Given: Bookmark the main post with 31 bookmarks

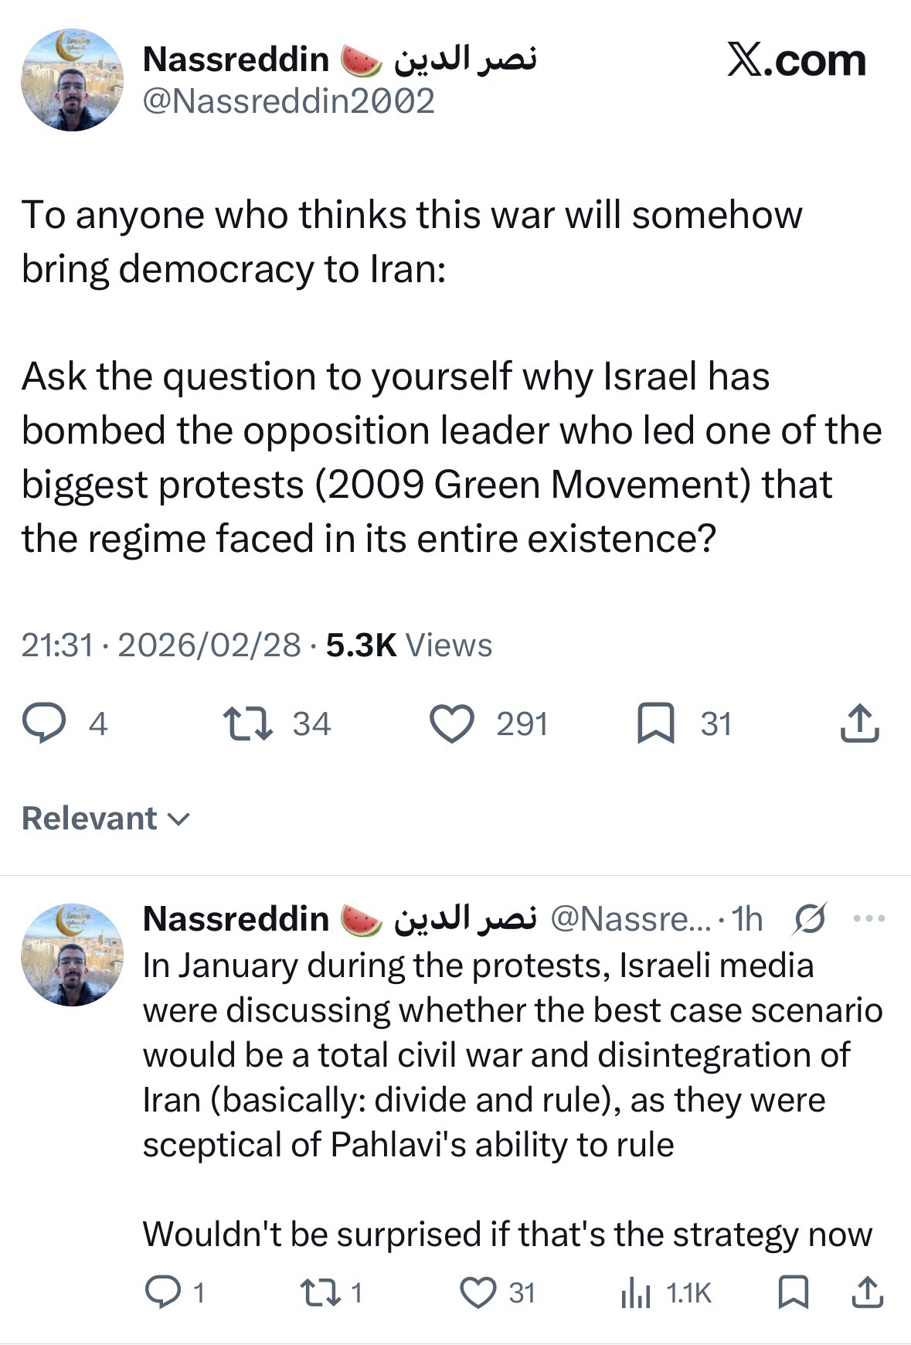Looking at the screenshot, I should (655, 724).
